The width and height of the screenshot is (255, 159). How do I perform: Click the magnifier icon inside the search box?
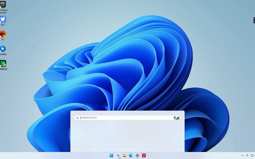77,118
